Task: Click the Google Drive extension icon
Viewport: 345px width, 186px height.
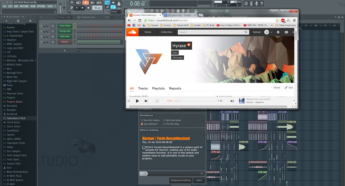Action: tap(289, 20)
